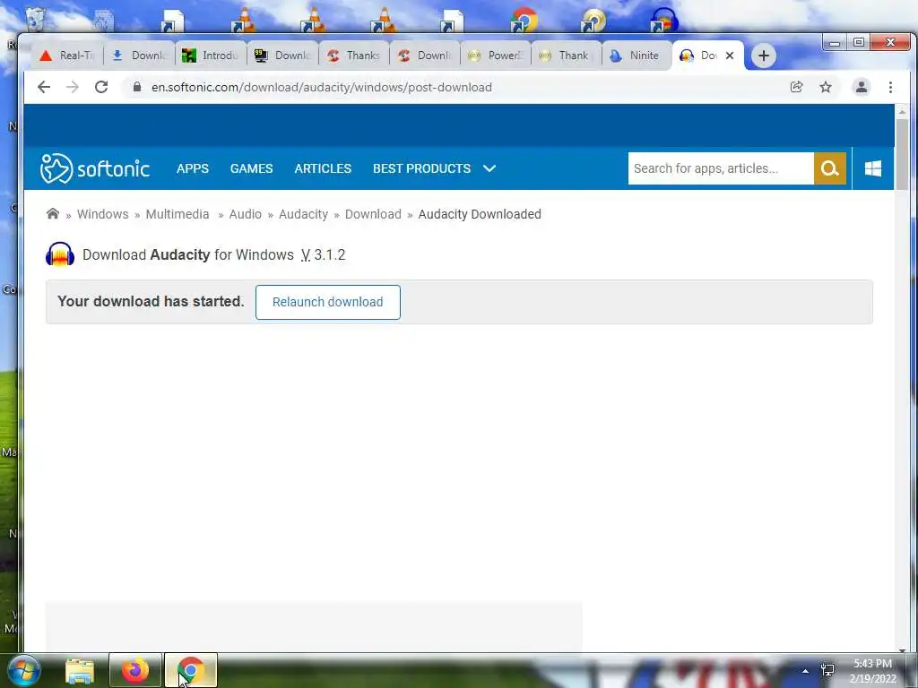This screenshot has height=688, width=918.
Task: Click the Chrome taskbar button
Action: click(191, 670)
